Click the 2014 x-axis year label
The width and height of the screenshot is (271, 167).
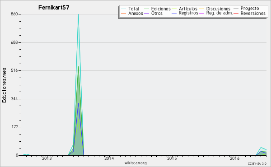(x=109, y=158)
